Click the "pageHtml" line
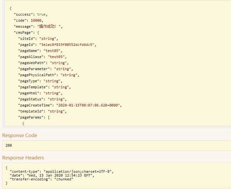Viewport: 231px width, 189px height. (x=40, y=93)
